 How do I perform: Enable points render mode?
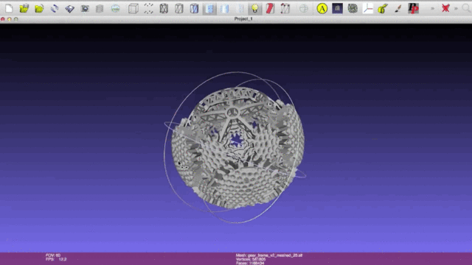pos(148,8)
